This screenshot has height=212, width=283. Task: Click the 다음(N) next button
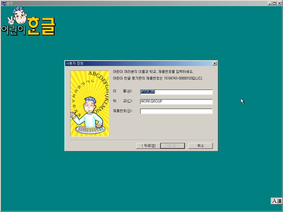coord(172,146)
